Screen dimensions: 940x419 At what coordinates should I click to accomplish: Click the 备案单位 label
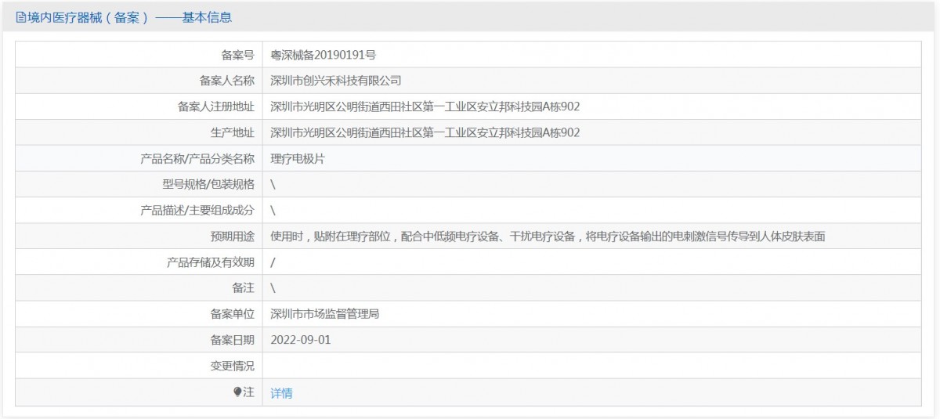coord(233,313)
